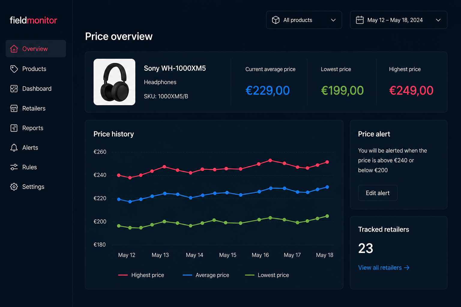Click the €260 axis label
461x307 pixels.
[x=100, y=152]
